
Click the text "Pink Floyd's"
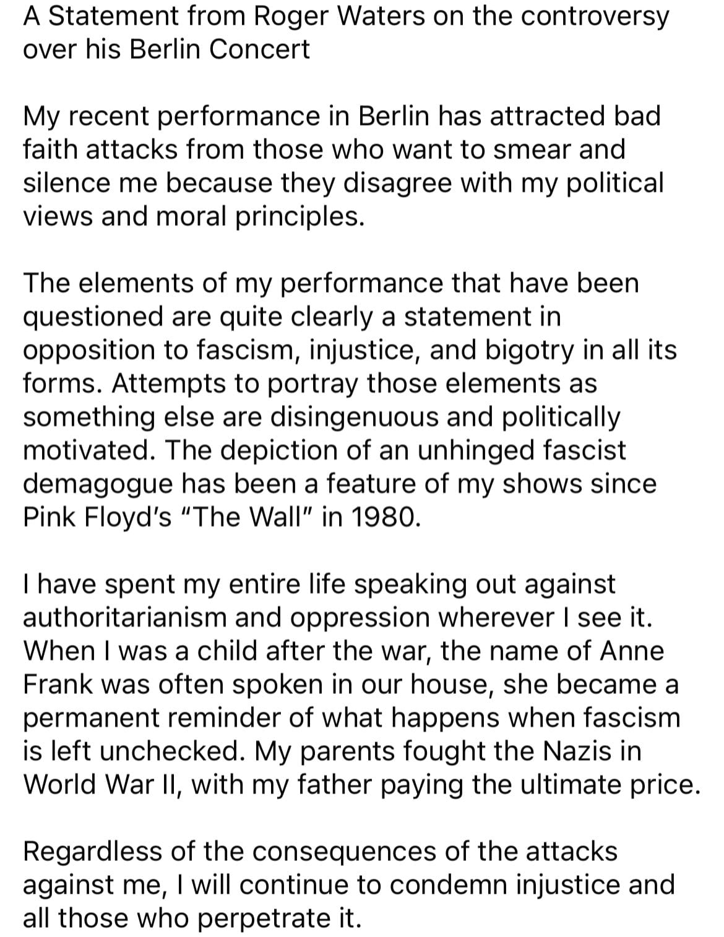[97, 517]
